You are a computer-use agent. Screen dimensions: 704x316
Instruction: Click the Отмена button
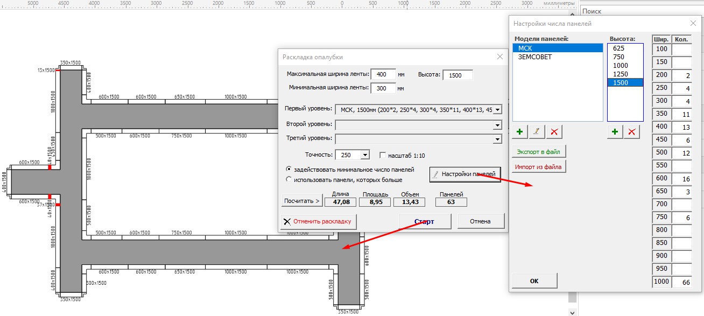pos(480,221)
